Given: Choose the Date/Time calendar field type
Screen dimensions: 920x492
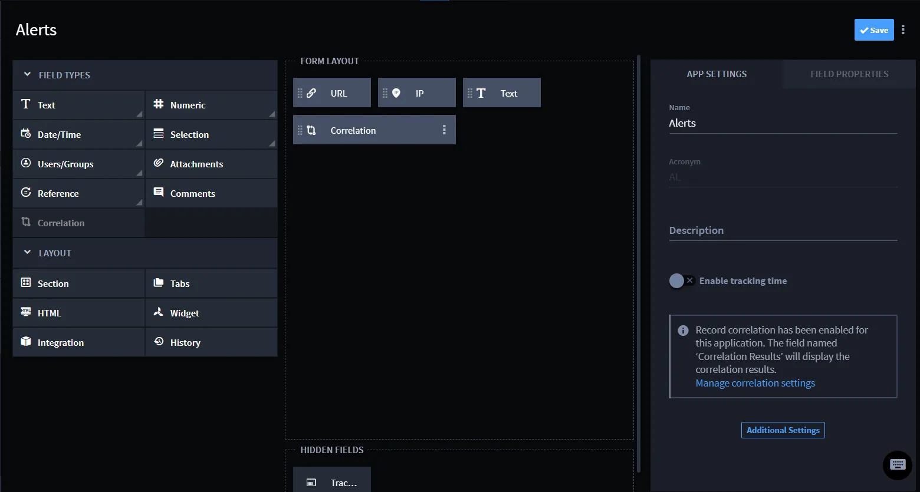Looking at the screenshot, I should (x=78, y=134).
